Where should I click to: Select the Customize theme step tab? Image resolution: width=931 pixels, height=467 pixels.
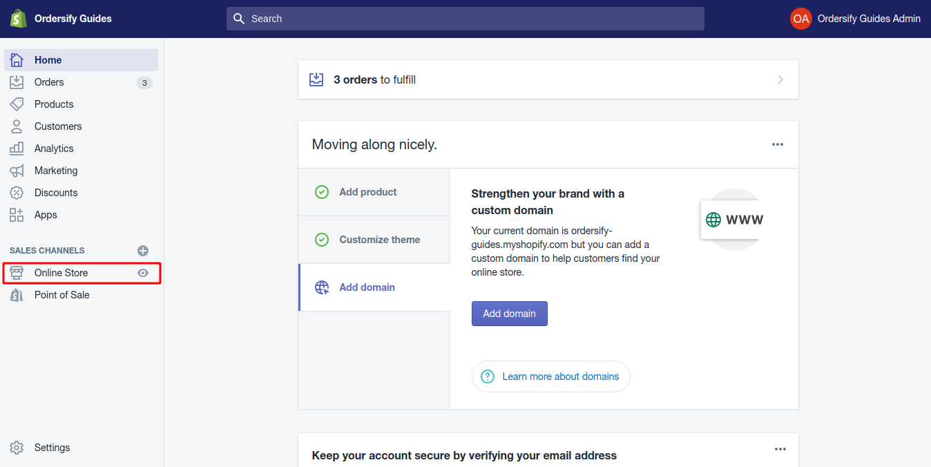pyautogui.click(x=374, y=240)
